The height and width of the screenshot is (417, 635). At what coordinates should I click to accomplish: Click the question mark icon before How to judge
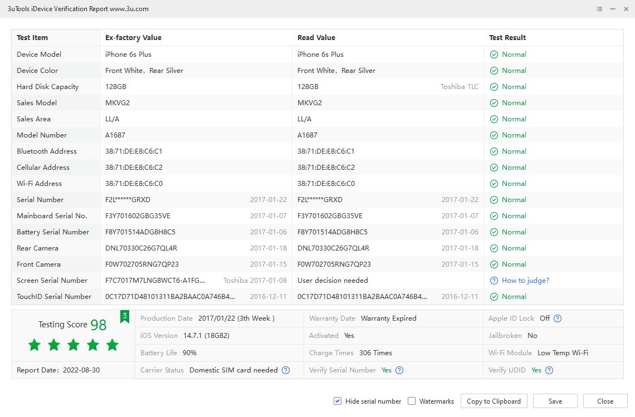[x=494, y=281]
